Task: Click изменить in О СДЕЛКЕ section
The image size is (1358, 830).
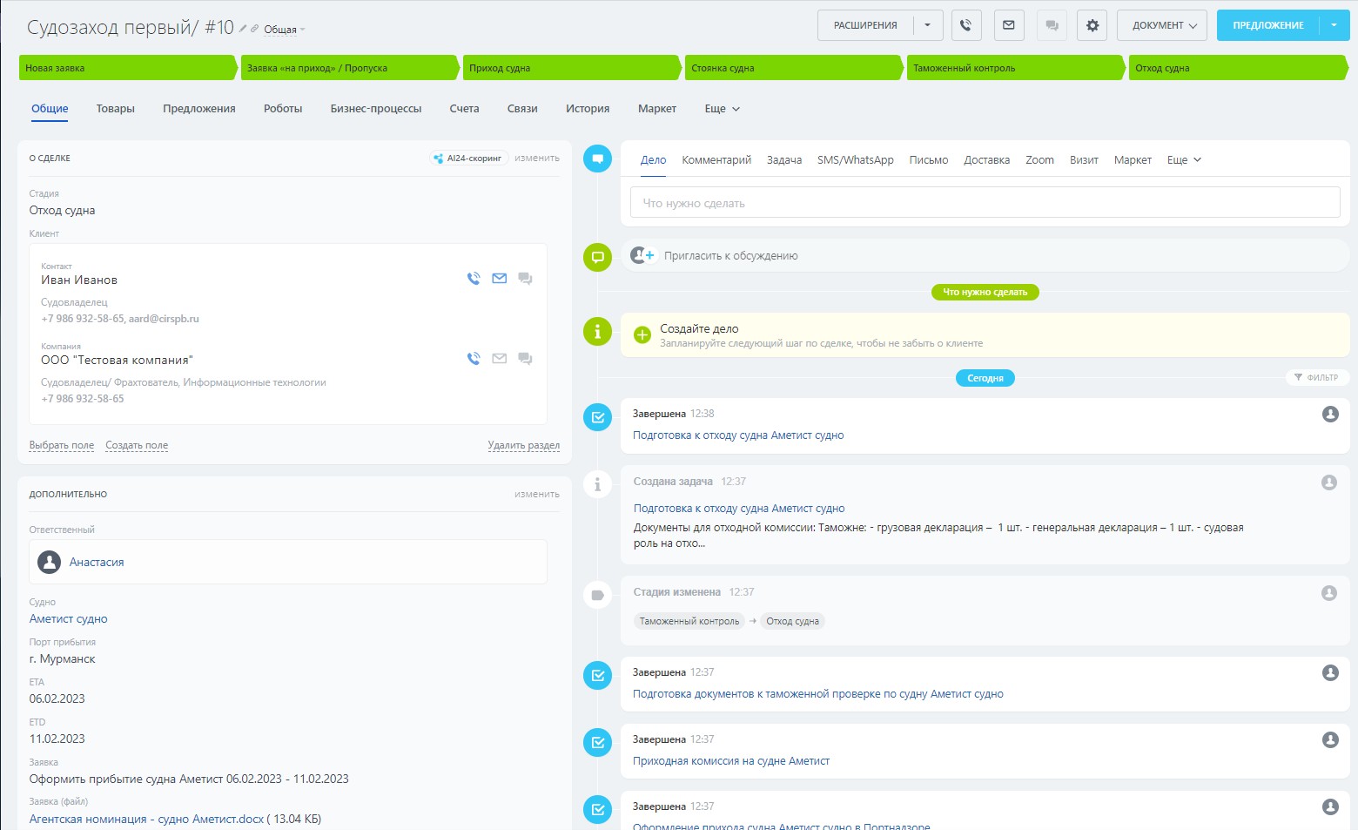Action: 537,159
